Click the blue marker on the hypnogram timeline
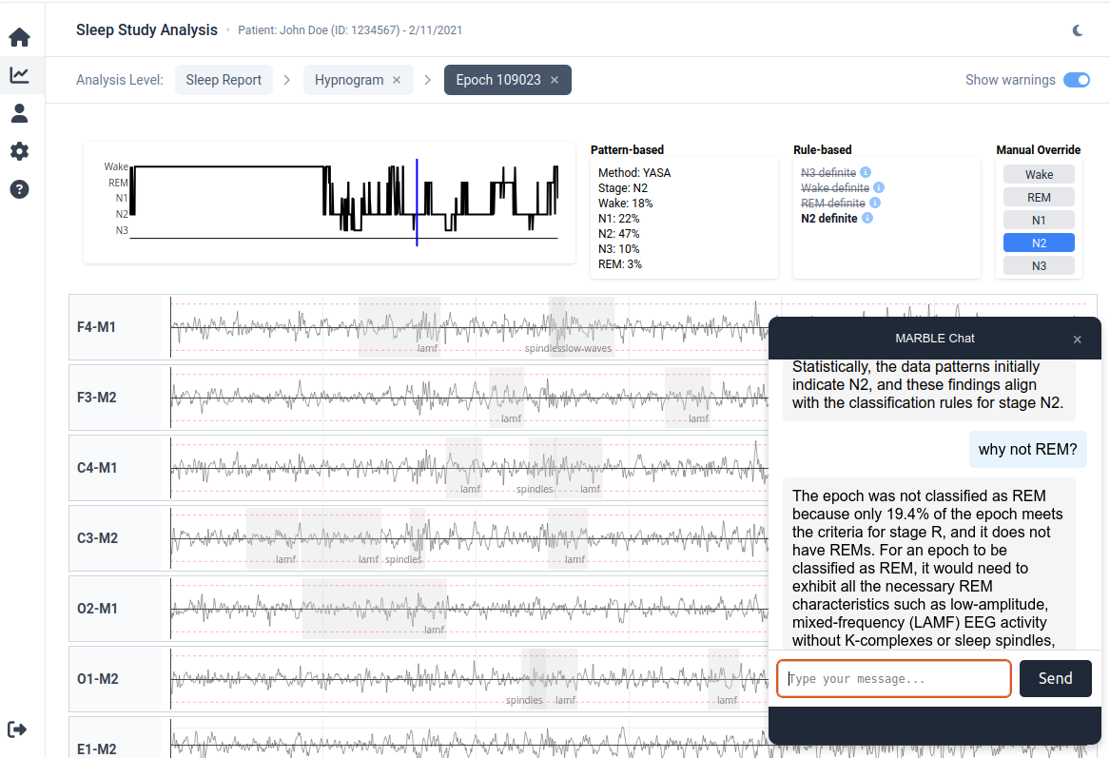The height and width of the screenshot is (758, 1110). click(x=417, y=200)
